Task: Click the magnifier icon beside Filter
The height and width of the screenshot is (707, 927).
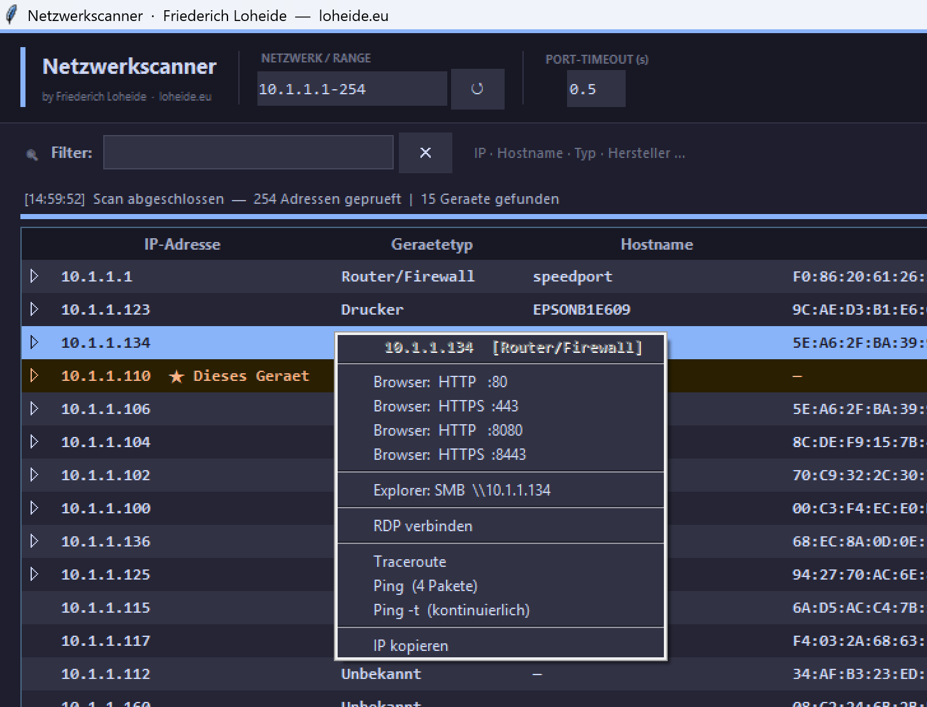Action: coord(32,154)
